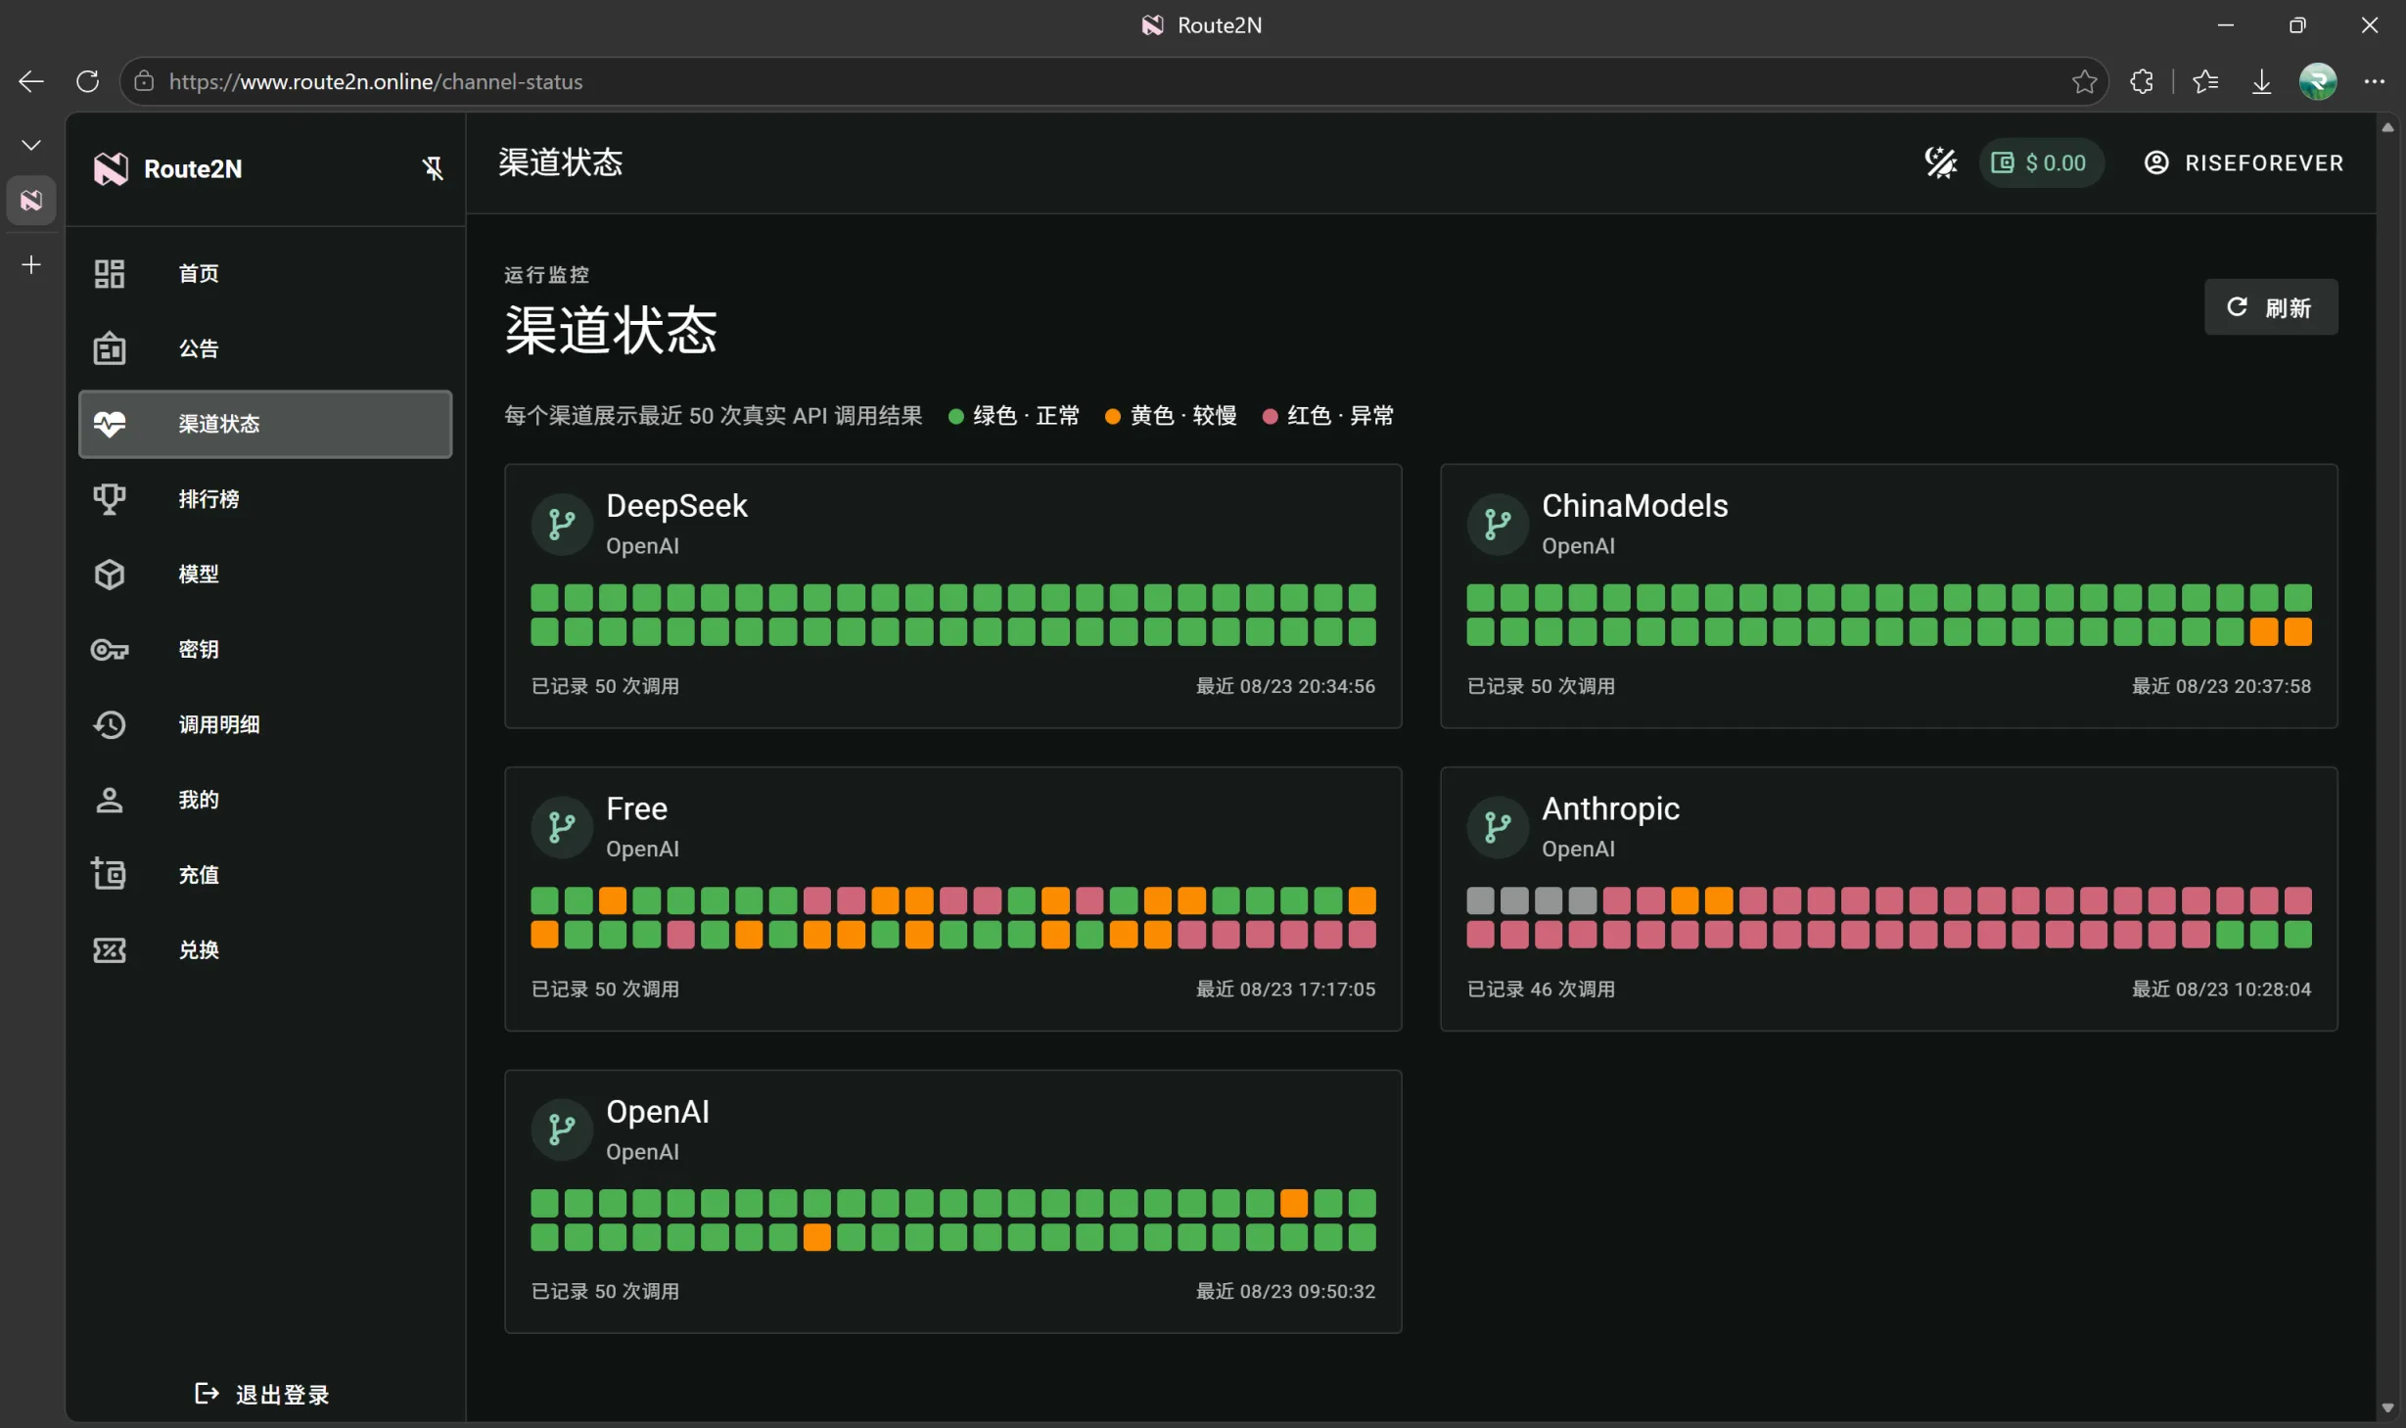Click the orange block in OpenAI's top row
The width and height of the screenshot is (2406, 1428).
[1294, 1203]
